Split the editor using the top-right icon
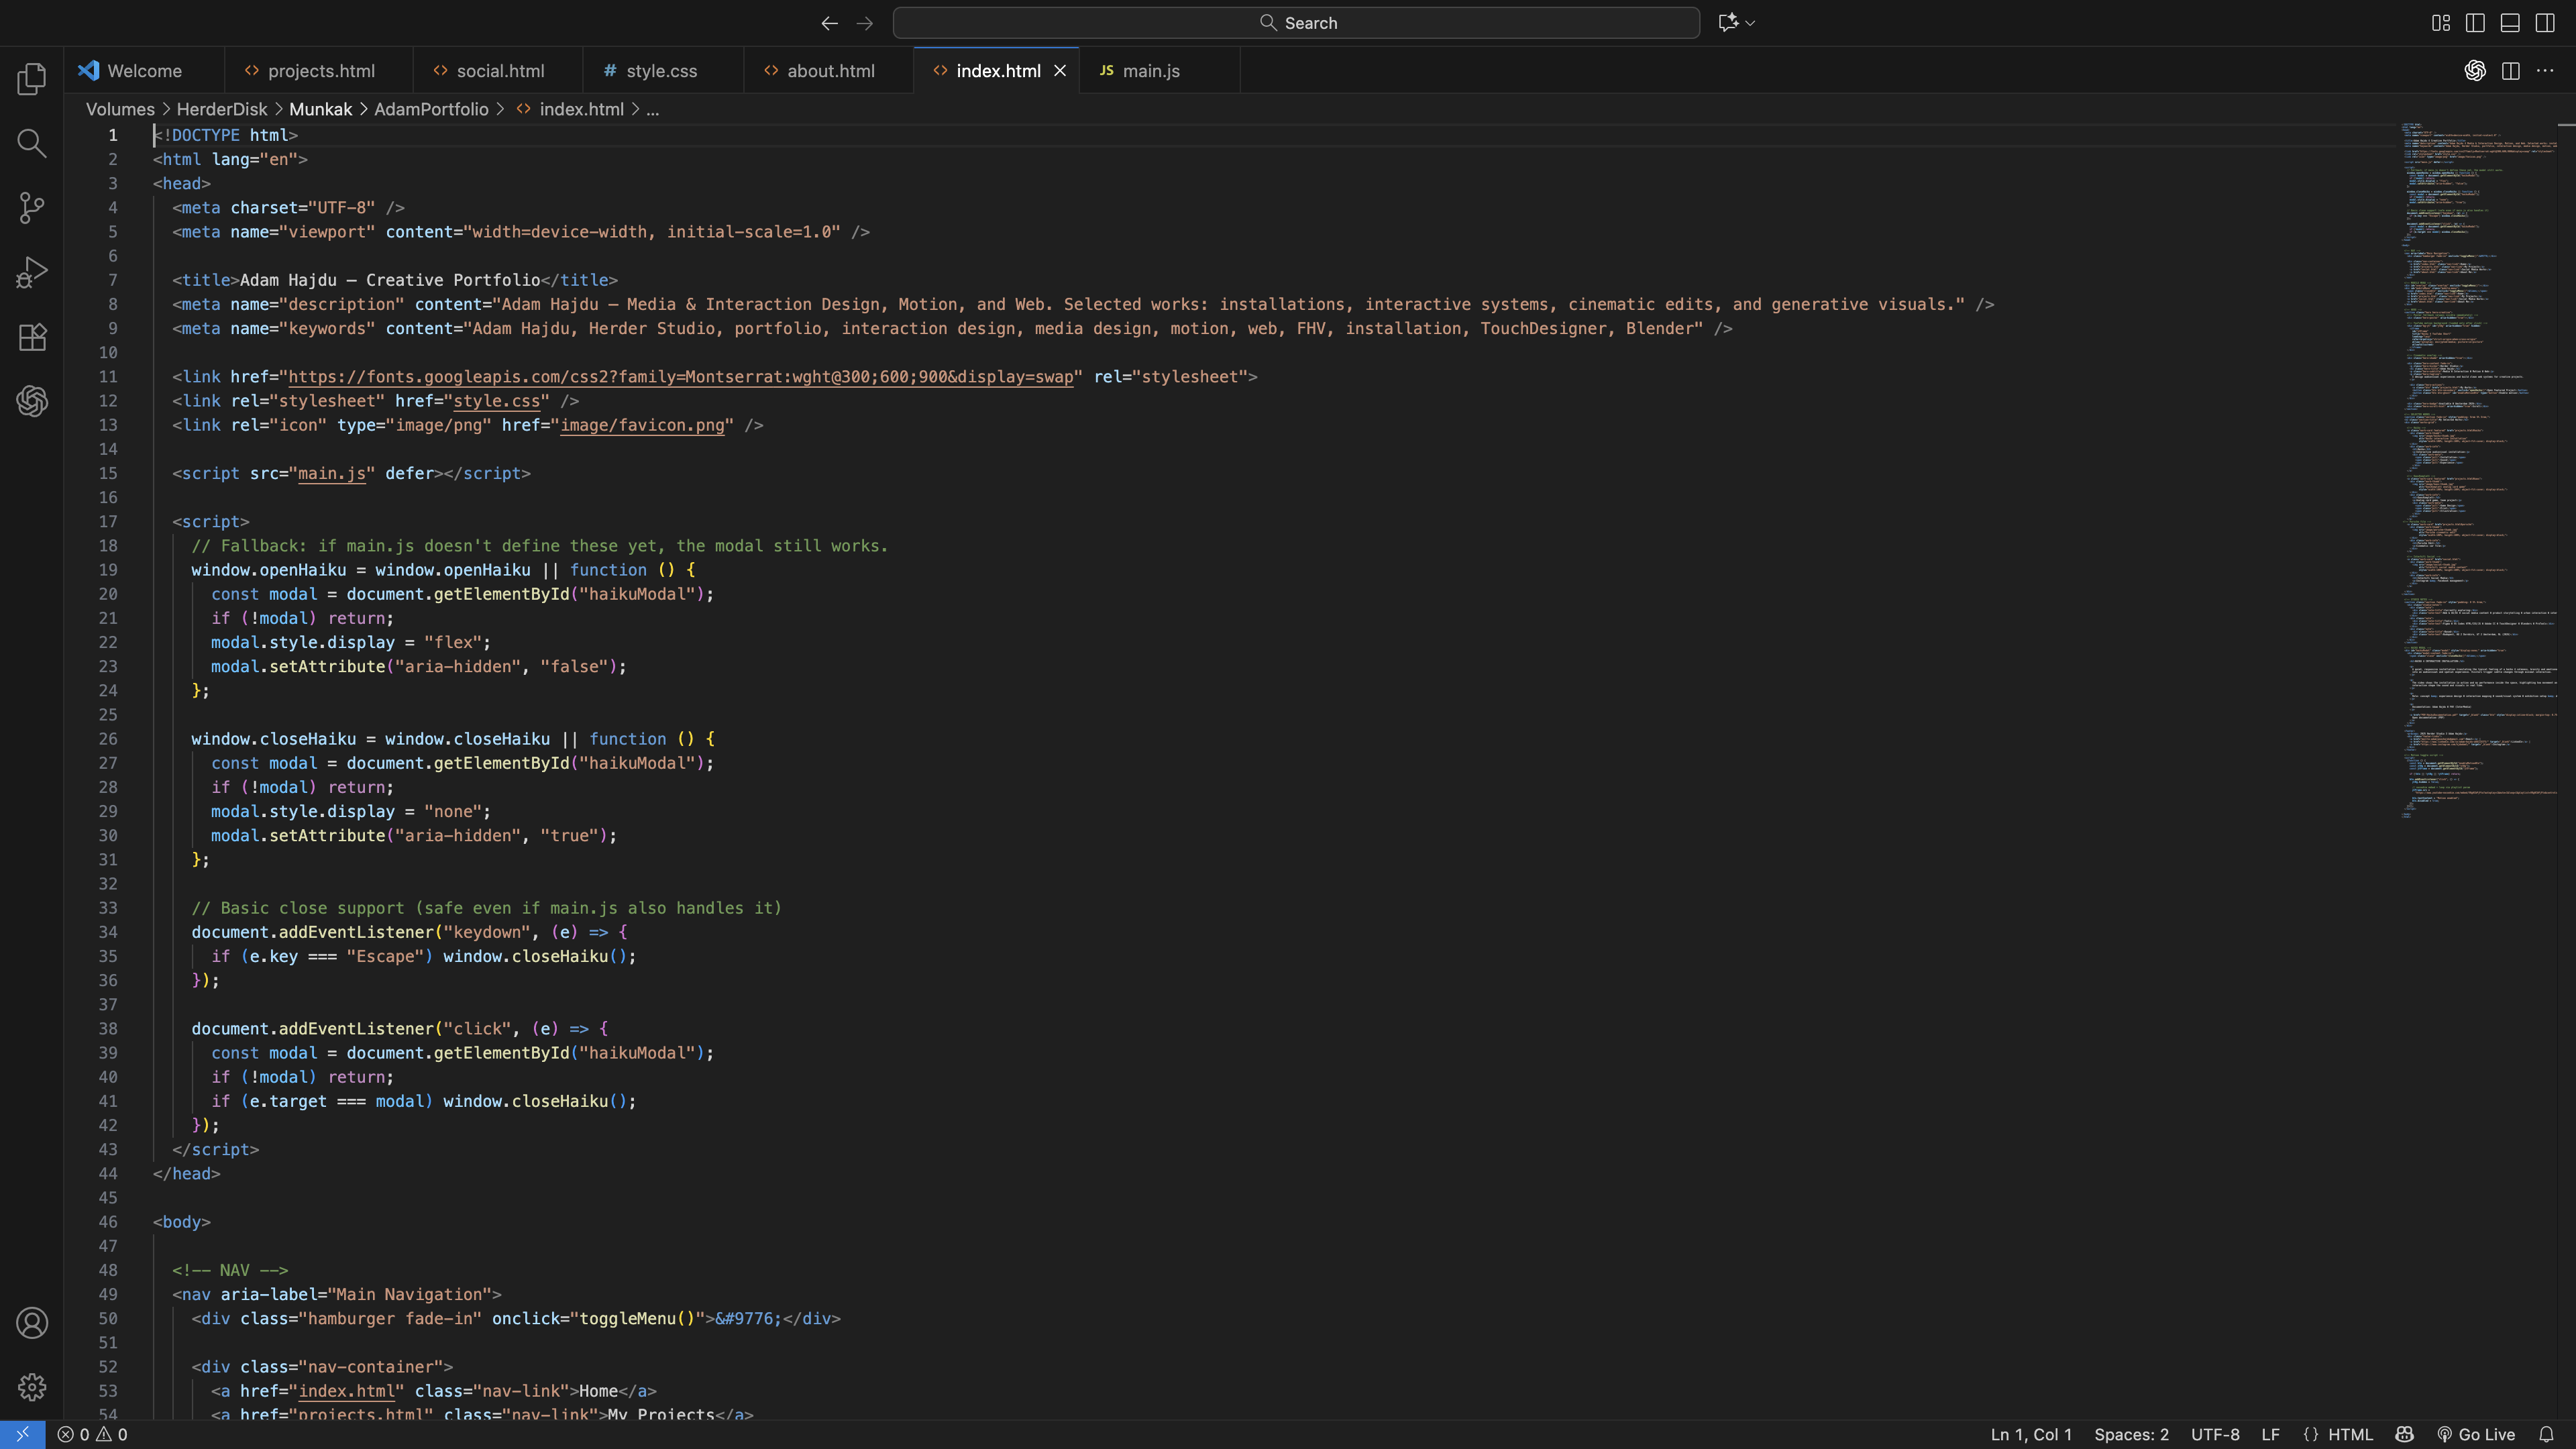 click(x=2510, y=70)
